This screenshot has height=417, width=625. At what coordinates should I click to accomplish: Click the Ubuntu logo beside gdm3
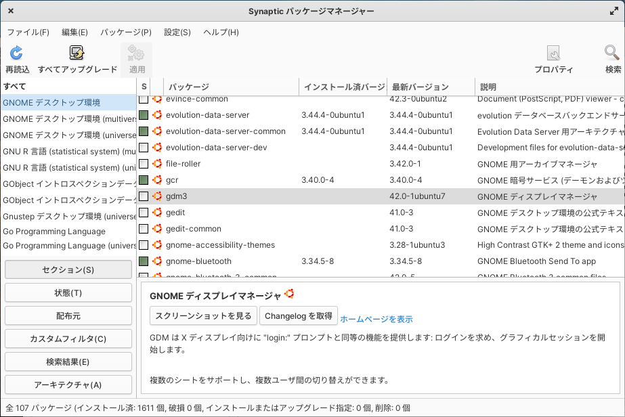point(157,196)
